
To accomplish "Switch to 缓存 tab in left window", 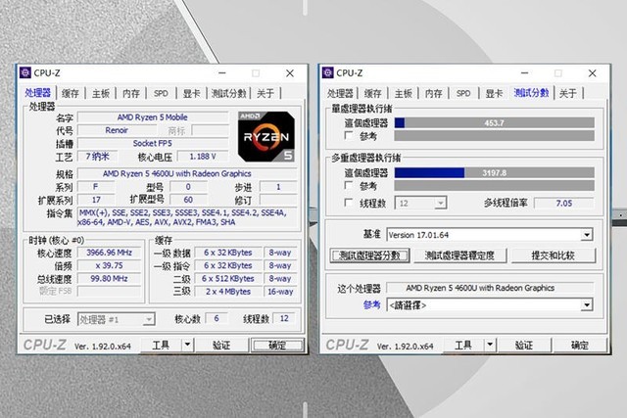I will pos(71,94).
